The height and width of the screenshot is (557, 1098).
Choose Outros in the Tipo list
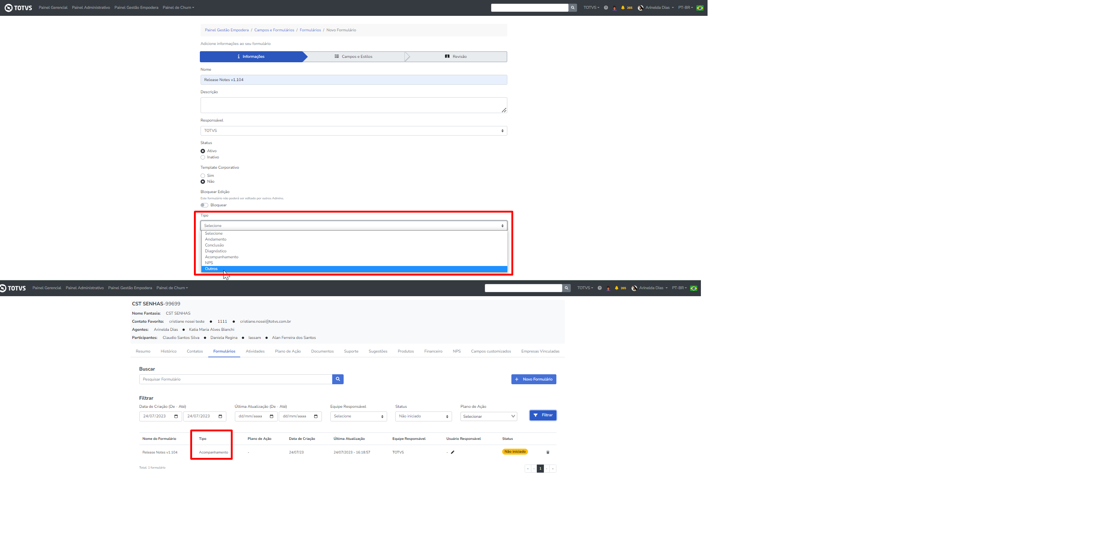coord(211,269)
